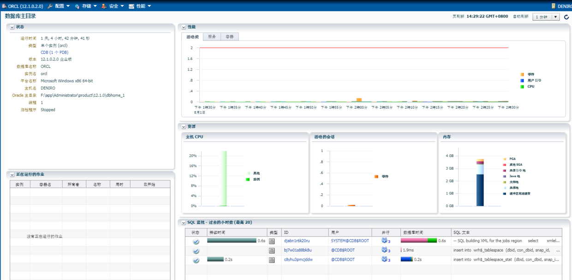Click database time bar in c8yhu3pmcjddw row
Screen dimensions: 572x280
[406, 259]
